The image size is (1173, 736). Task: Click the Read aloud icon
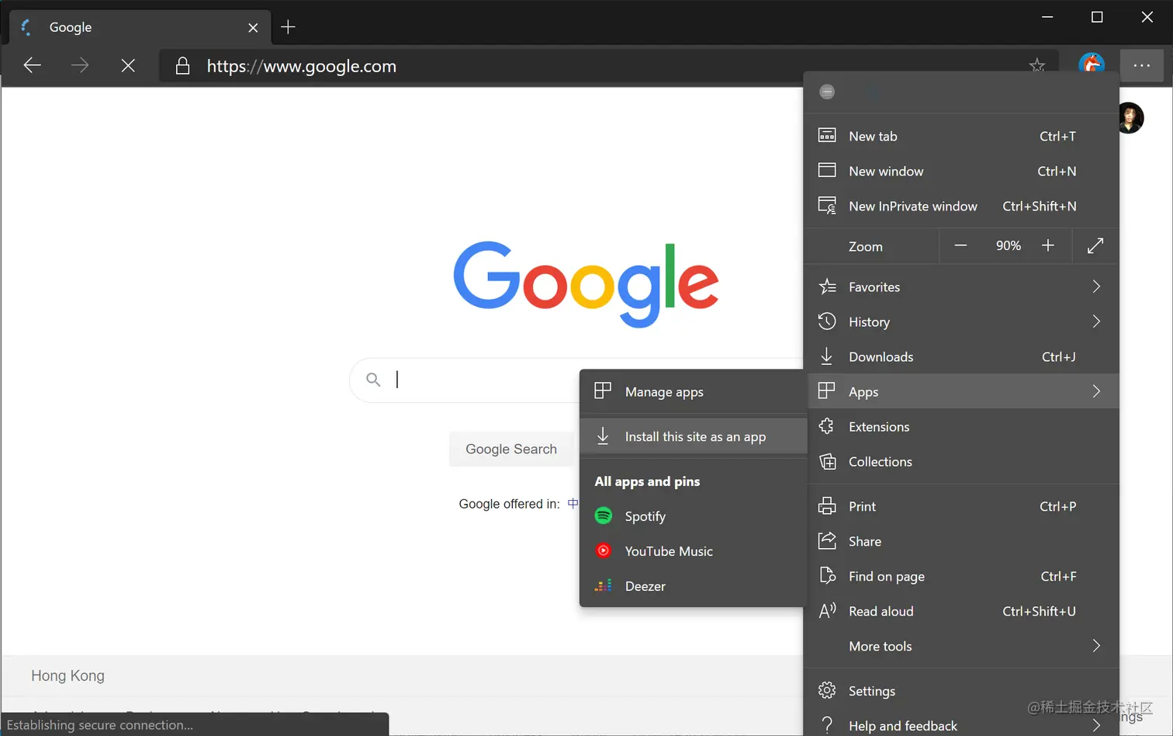[x=828, y=611]
